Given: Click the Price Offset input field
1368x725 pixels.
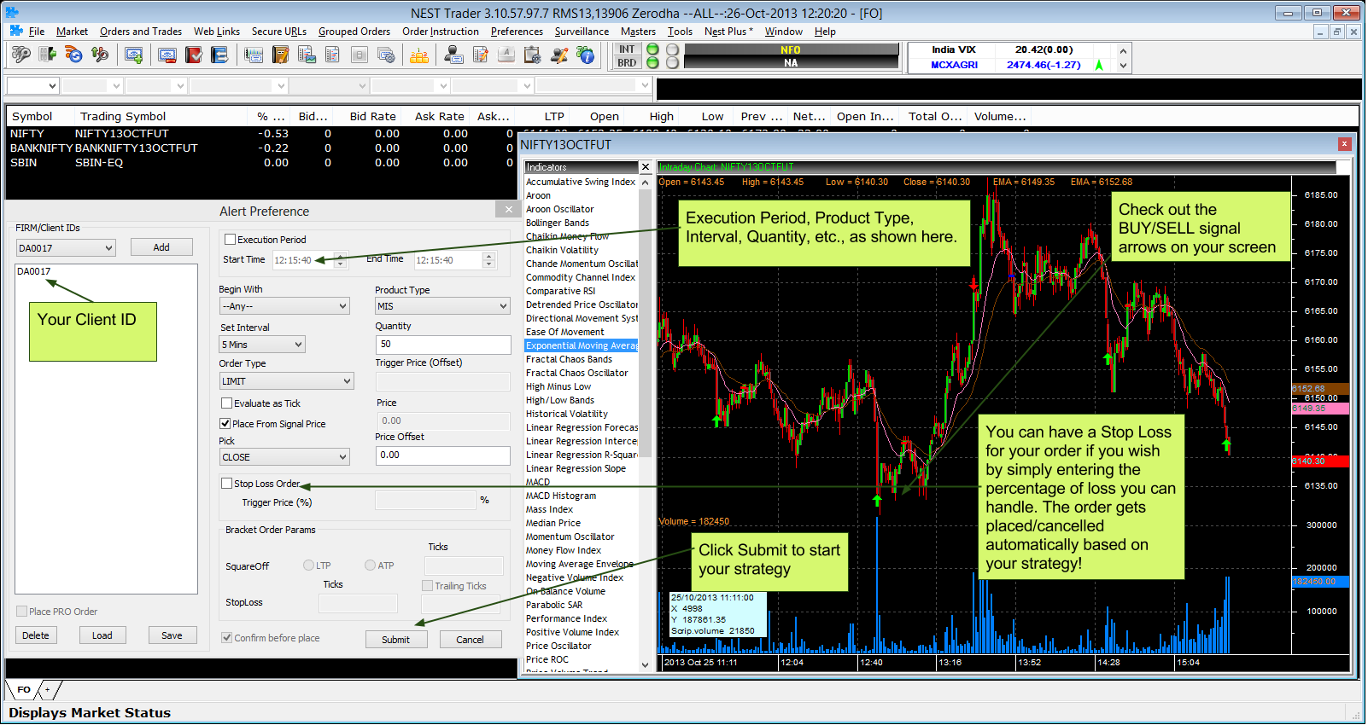Looking at the screenshot, I should coord(442,455).
